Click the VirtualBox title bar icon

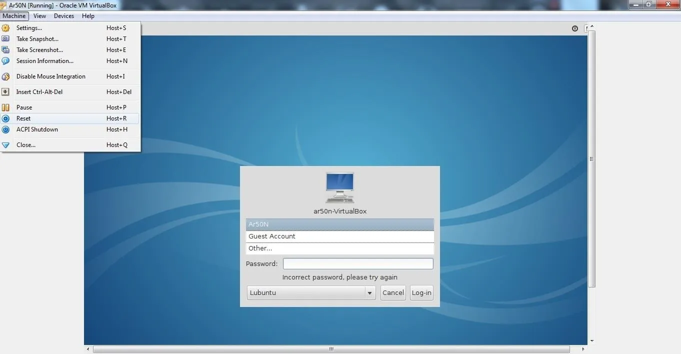tap(4, 5)
